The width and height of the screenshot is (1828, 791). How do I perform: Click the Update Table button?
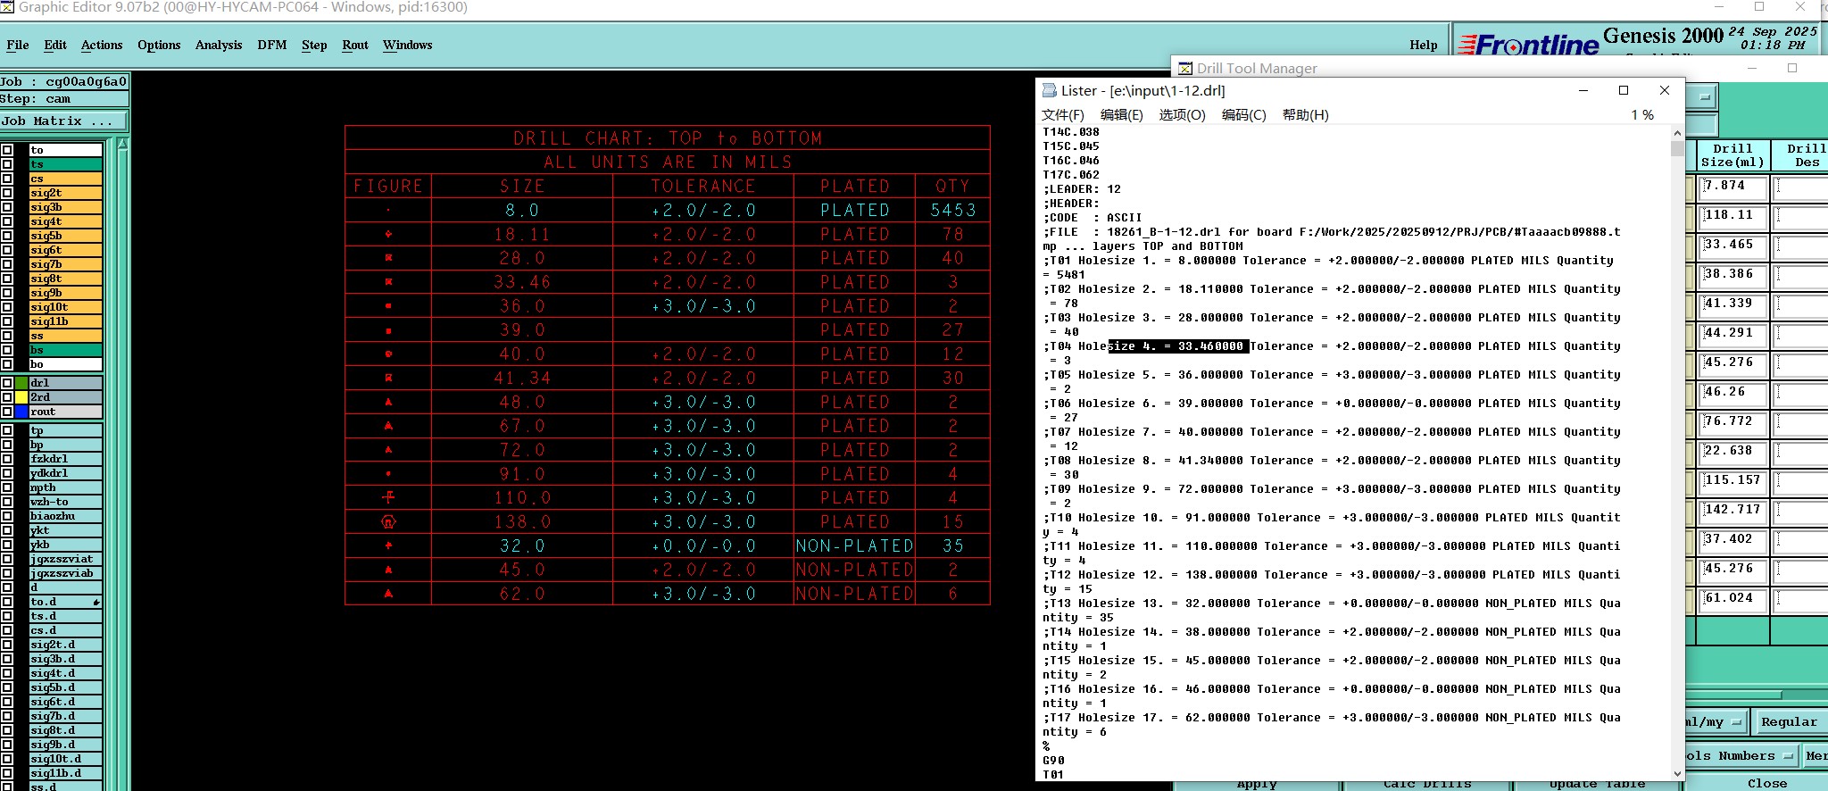[1598, 784]
